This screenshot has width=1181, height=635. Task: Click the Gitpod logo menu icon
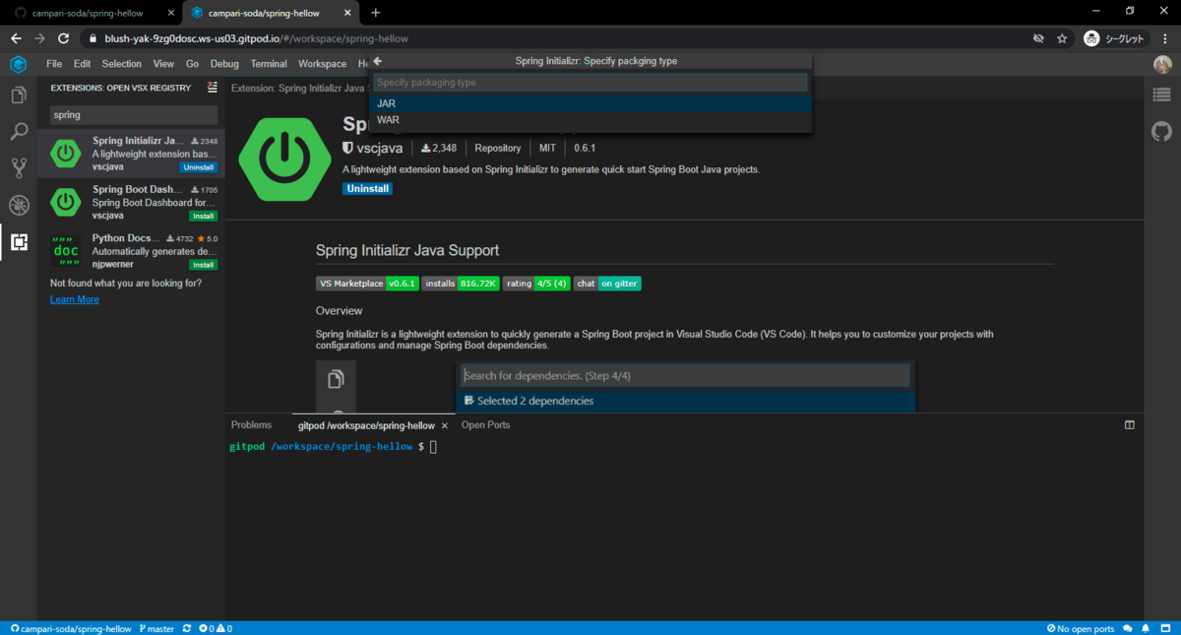pyautogui.click(x=18, y=64)
